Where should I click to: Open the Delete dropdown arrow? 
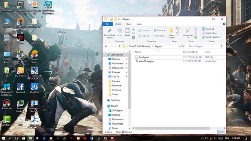165,31
